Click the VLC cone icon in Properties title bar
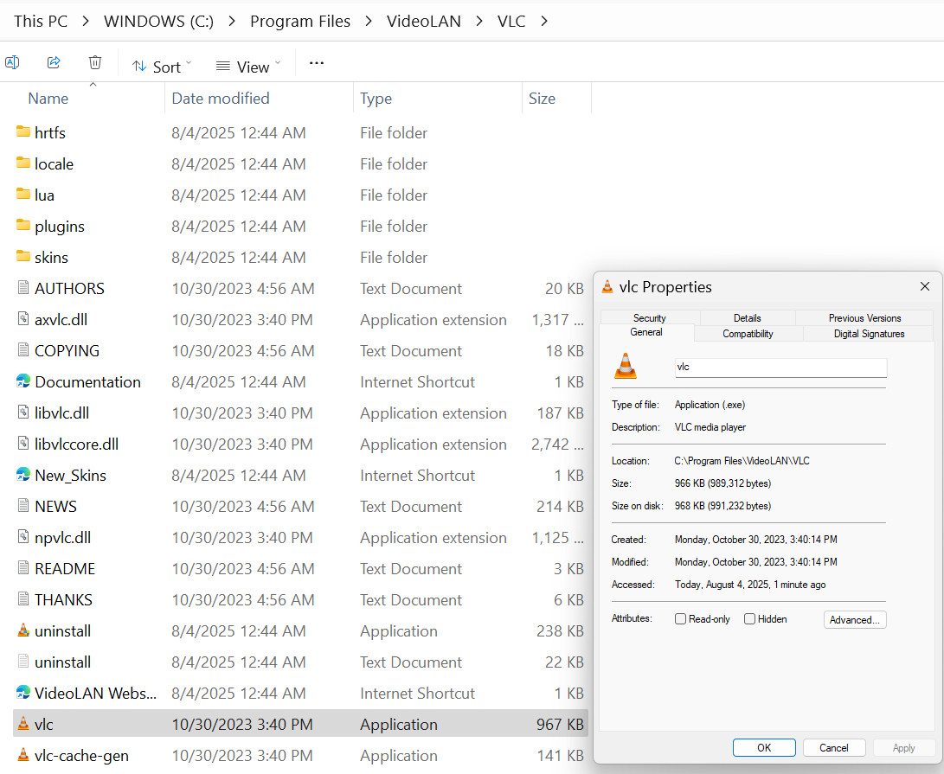This screenshot has height=774, width=944. 607,287
